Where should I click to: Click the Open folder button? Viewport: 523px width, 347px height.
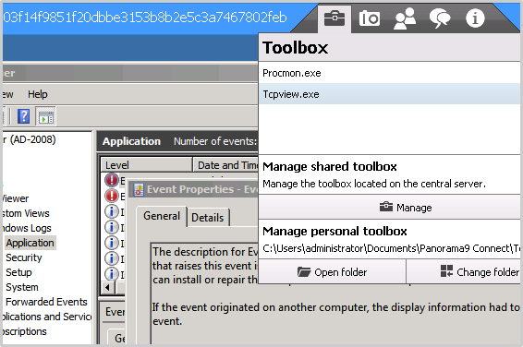[x=333, y=272]
